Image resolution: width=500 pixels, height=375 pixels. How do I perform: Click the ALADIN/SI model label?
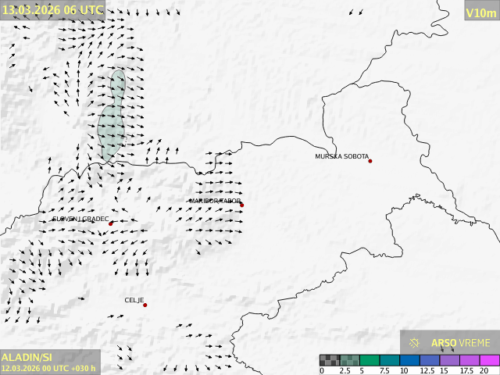[27, 356]
